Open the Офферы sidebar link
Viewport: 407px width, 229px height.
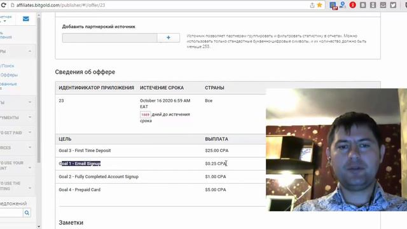(9, 75)
